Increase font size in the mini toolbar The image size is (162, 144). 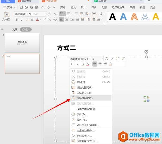[x=107, y=59]
